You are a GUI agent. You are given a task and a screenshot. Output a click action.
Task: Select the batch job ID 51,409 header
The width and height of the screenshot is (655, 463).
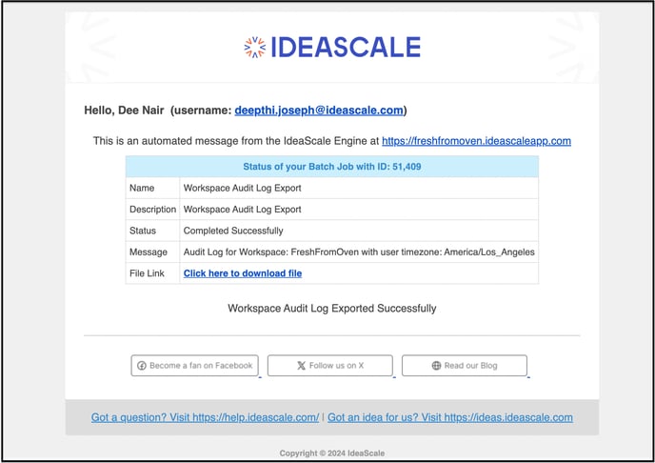pyautogui.click(x=332, y=167)
